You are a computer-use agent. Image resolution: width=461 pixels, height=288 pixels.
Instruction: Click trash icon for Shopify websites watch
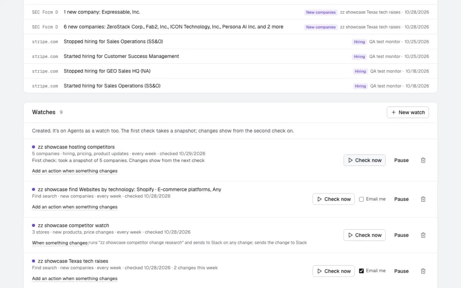click(423, 199)
